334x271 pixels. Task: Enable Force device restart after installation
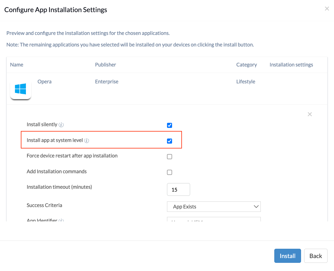coord(170,157)
